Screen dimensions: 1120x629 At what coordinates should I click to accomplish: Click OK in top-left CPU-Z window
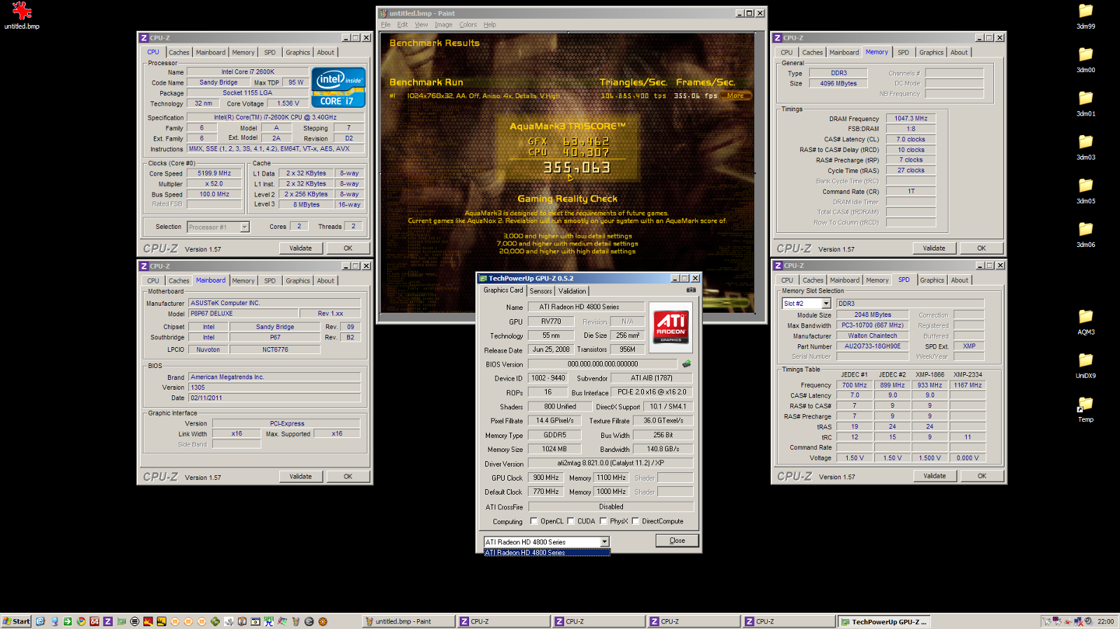348,248
